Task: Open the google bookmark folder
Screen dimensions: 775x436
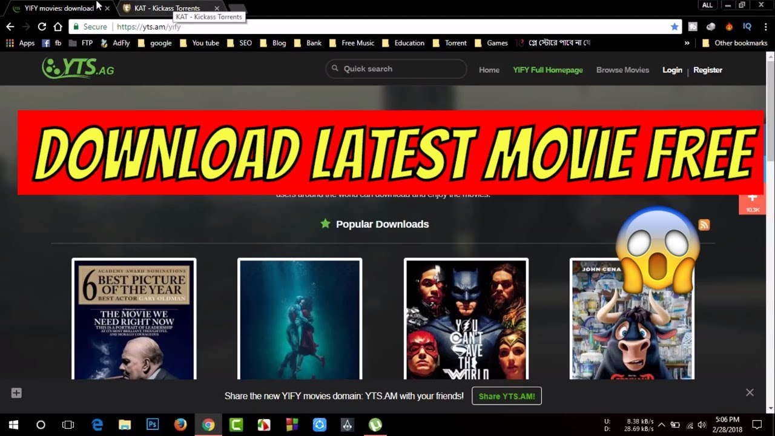Action: [x=155, y=43]
